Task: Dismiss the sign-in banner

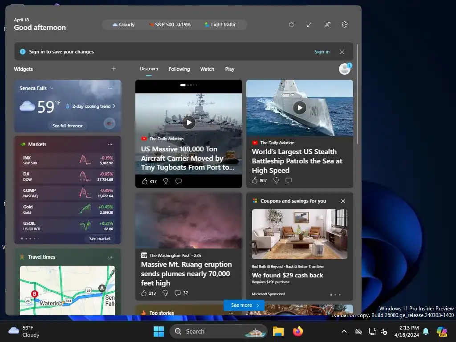Action: (x=342, y=52)
